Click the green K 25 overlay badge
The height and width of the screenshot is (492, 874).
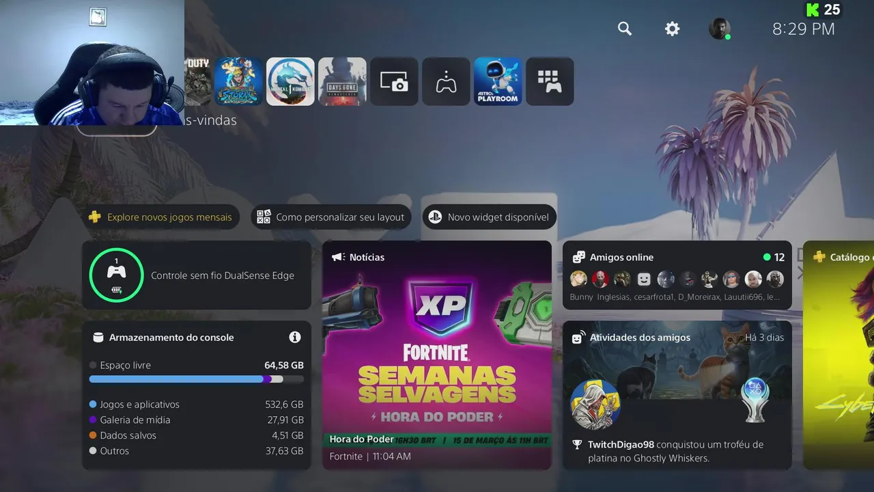tap(823, 10)
